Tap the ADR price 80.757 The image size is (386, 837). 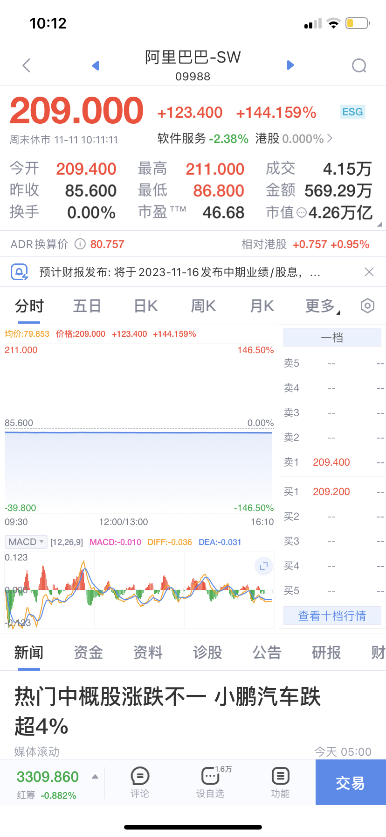[x=107, y=244]
